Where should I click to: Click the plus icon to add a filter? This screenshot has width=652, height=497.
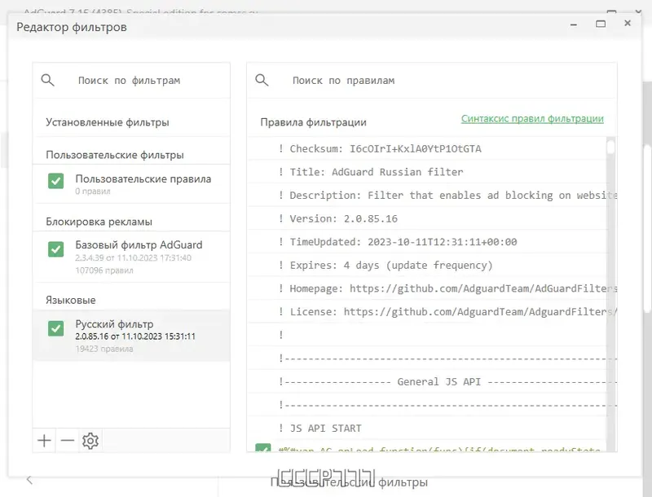pos(44,441)
